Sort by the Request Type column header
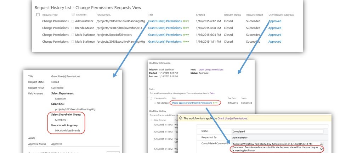The height and width of the screenshot is (153, 340). tap(50, 15)
